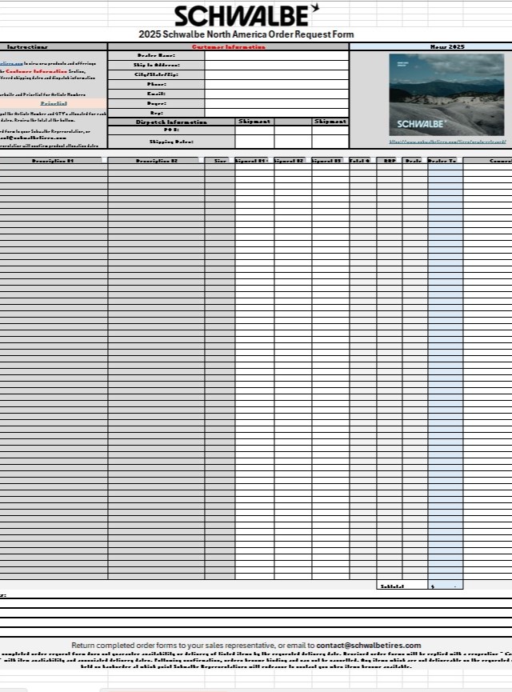The width and height of the screenshot is (512, 692).
Task: Select the Buyer input cell
Action: (277, 104)
